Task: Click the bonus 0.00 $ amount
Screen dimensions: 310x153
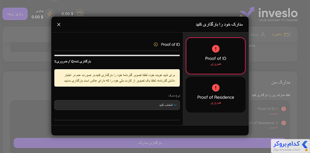Action: pyautogui.click(x=37, y=17)
